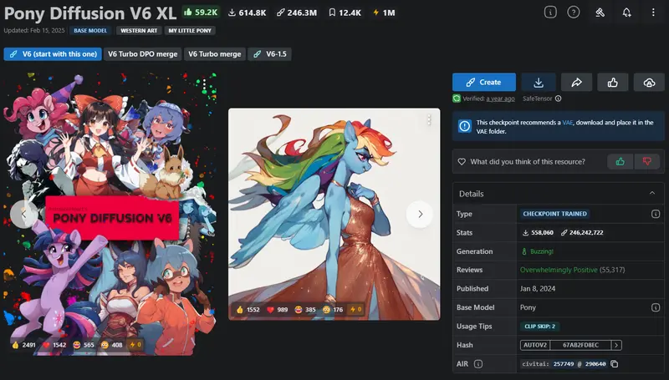
Task: Click the 67AB2FD8EC hash value
Action: pyautogui.click(x=580, y=345)
